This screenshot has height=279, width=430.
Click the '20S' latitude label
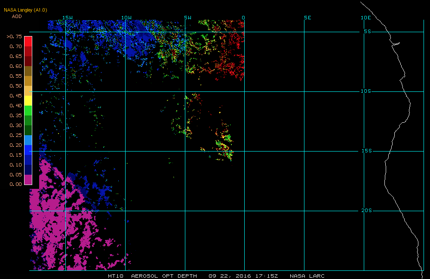tap(367, 210)
